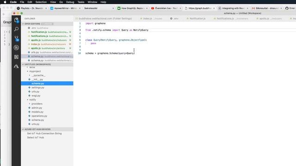This screenshot has width=296, height=166.
Task: Click the 'class Query' line in editor
Action: click(116, 40)
